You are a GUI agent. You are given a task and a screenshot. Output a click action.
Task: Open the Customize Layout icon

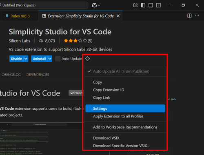tap(135, 5)
